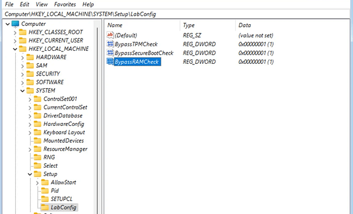
Task: Click the HKEY_LOCAL_MACHINE folder icon
Action: pos(23,49)
